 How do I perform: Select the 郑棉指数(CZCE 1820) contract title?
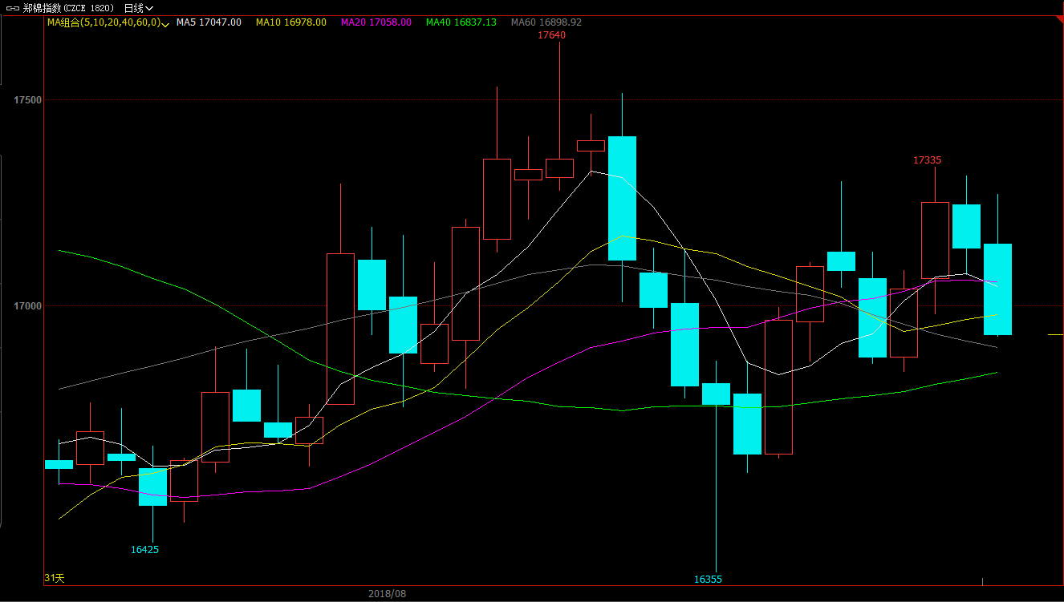click(68, 8)
